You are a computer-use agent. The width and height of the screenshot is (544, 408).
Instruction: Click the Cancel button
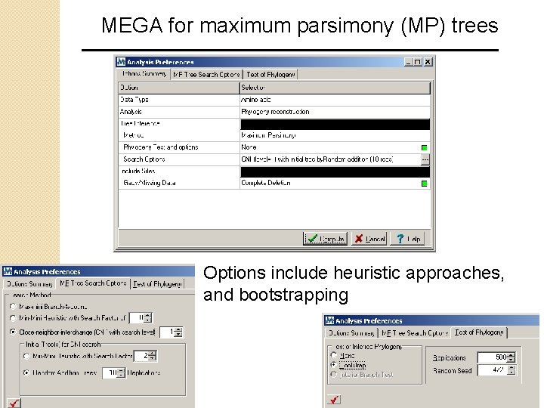369,239
